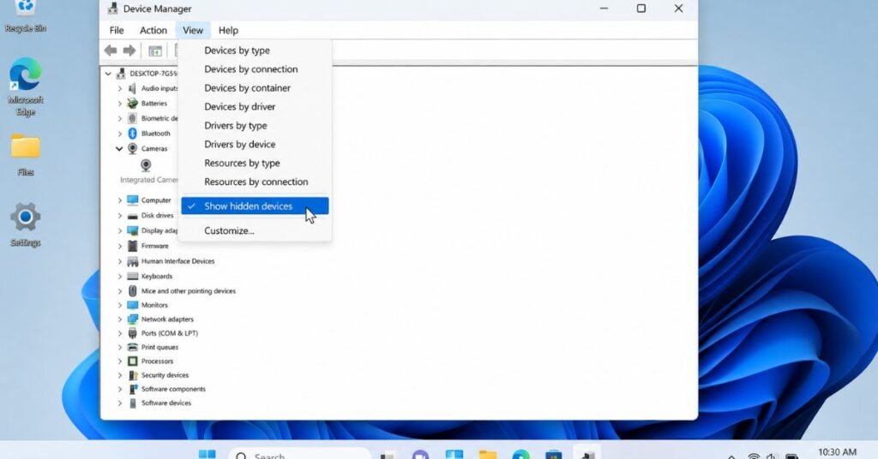Click the Firmware chip icon
This screenshot has height=459, width=878.
(x=132, y=246)
